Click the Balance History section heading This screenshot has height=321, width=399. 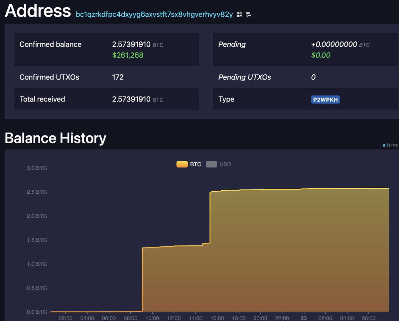pyautogui.click(x=55, y=138)
